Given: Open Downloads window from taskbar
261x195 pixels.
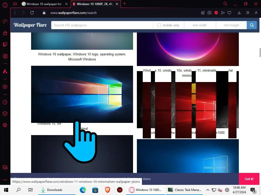Looking at the screenshot, I should point(57,190).
